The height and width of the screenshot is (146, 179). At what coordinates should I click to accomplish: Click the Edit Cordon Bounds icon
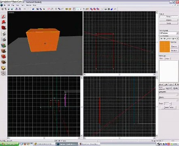click(x=70, y=9)
